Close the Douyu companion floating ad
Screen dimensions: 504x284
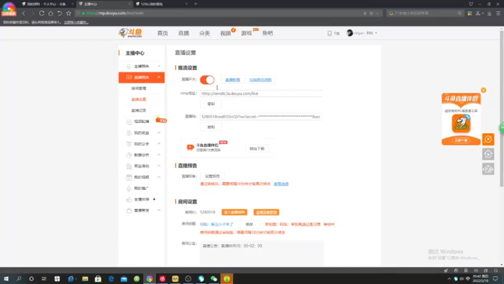pos(483,90)
